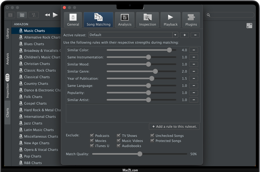260x172 pixels.
Task: Click the Match Quality slider handle
Action: pyautogui.click(x=140, y=154)
